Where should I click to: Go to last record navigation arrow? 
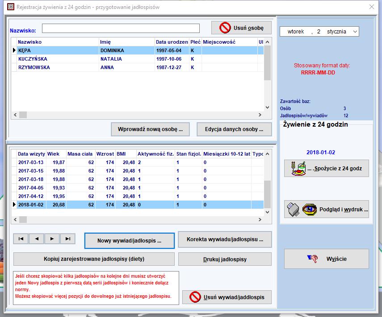click(67, 239)
